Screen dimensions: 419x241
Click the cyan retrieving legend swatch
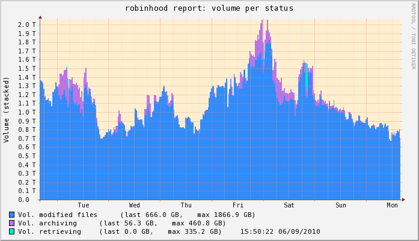click(x=12, y=231)
